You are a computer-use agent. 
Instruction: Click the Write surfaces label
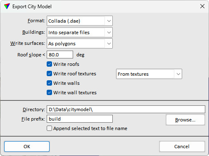(x=28, y=43)
